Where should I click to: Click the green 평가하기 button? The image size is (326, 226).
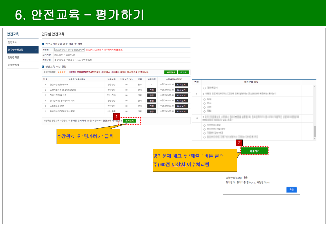click(x=129, y=121)
